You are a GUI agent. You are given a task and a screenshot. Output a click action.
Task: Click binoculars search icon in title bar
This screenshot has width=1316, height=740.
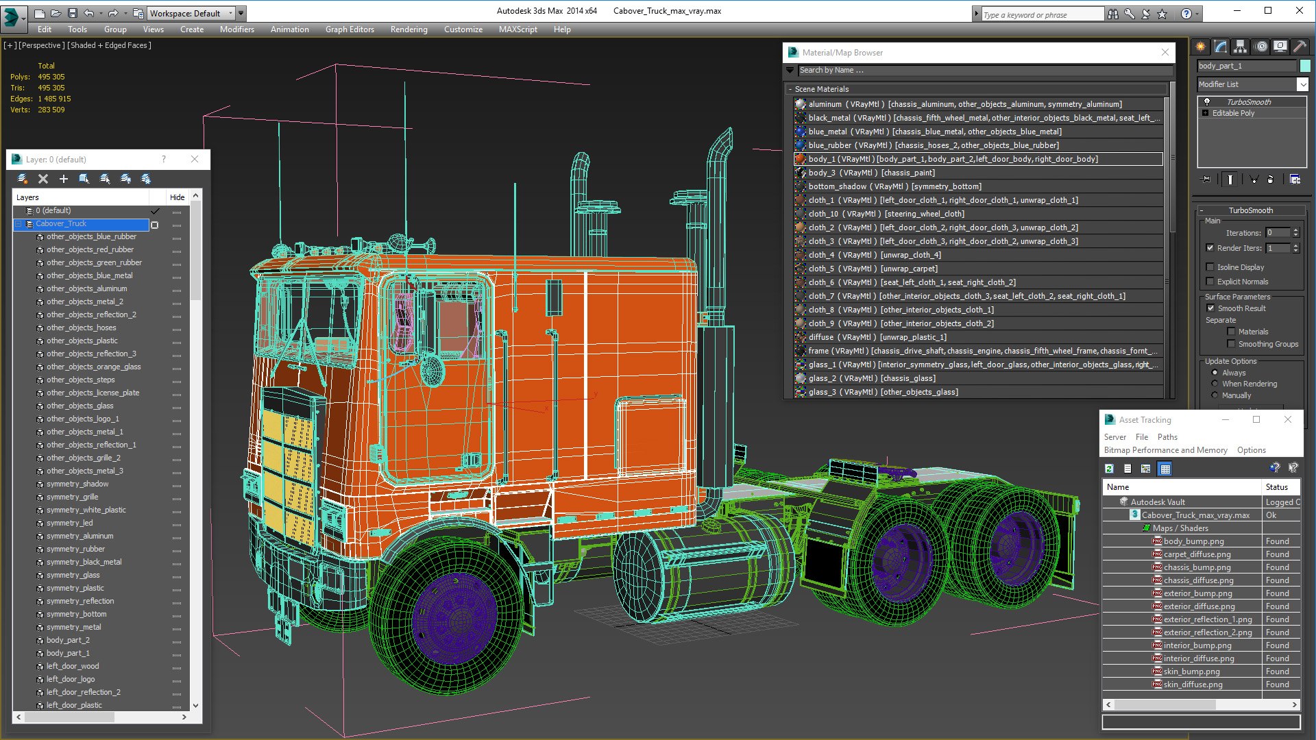pyautogui.click(x=1112, y=14)
